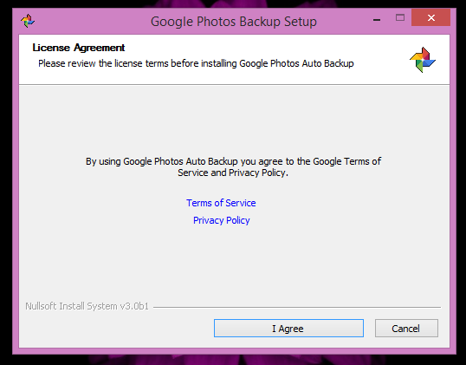
Task: Open the Privacy Policy link
Action: [222, 220]
